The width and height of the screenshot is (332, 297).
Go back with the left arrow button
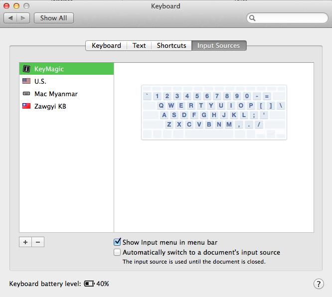pyautogui.click(x=10, y=18)
